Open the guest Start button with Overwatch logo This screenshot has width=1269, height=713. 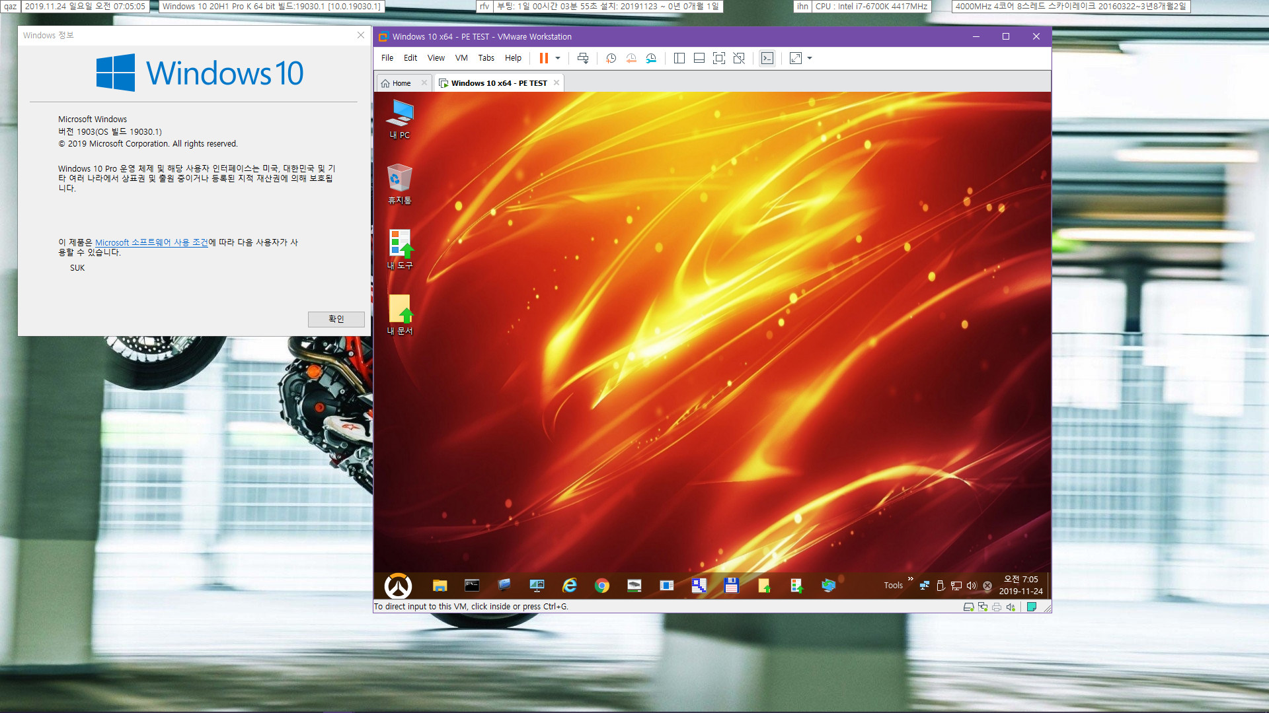398,586
